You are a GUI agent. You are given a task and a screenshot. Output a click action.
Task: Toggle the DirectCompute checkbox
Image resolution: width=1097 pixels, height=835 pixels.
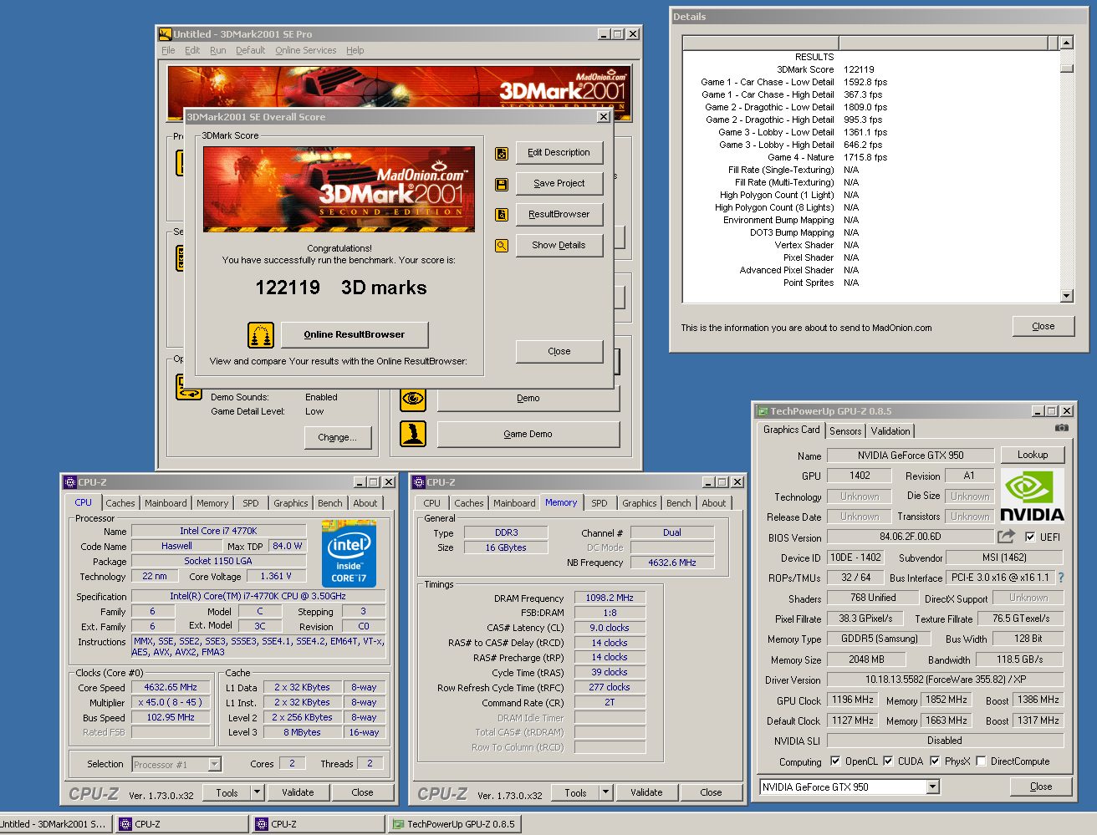point(981,761)
